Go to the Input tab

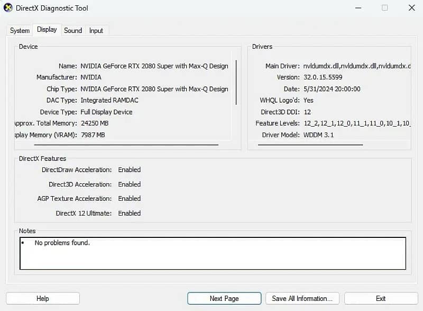[x=96, y=31]
